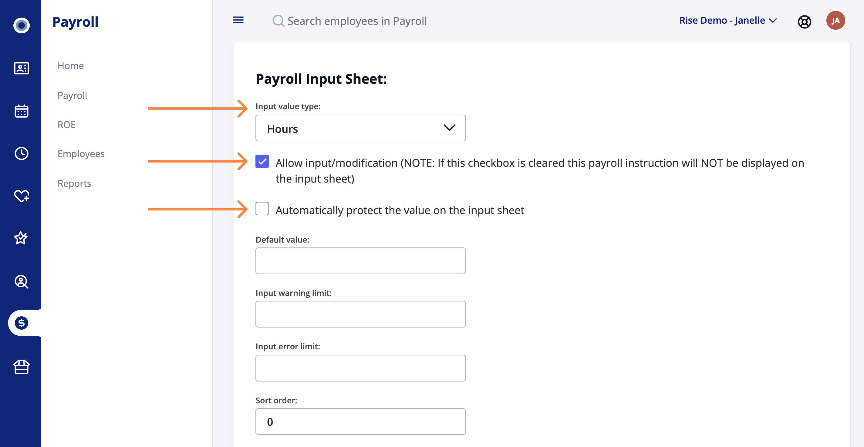Open the star icon in sidebar
Image resolution: width=864 pixels, height=447 pixels.
tap(21, 238)
